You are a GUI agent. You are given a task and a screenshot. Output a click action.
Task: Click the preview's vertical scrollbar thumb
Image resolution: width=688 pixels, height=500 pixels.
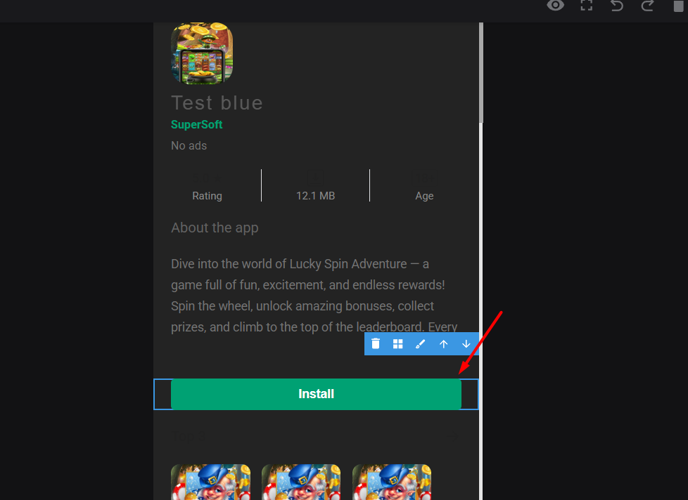[x=481, y=70]
